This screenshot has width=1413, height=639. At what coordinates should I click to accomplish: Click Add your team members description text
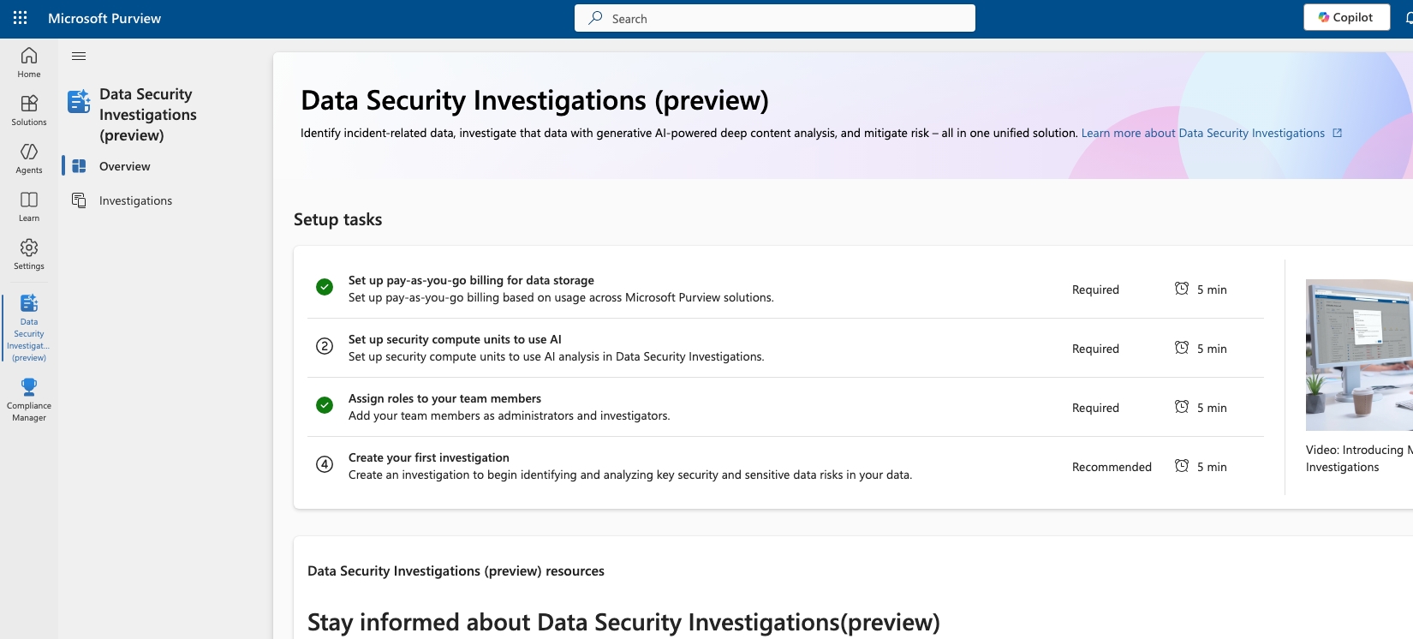point(509,415)
